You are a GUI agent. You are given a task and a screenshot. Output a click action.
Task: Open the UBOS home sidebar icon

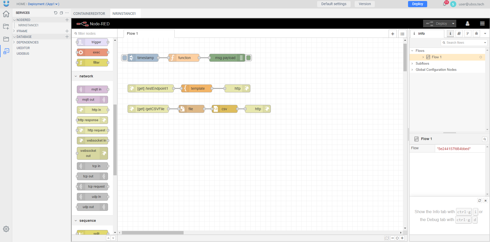pos(6,14)
